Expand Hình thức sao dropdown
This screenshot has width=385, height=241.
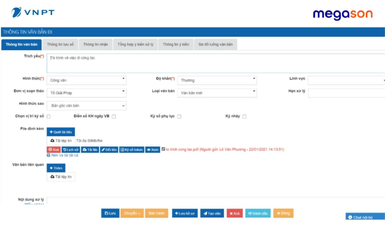pyautogui.click(x=87, y=106)
